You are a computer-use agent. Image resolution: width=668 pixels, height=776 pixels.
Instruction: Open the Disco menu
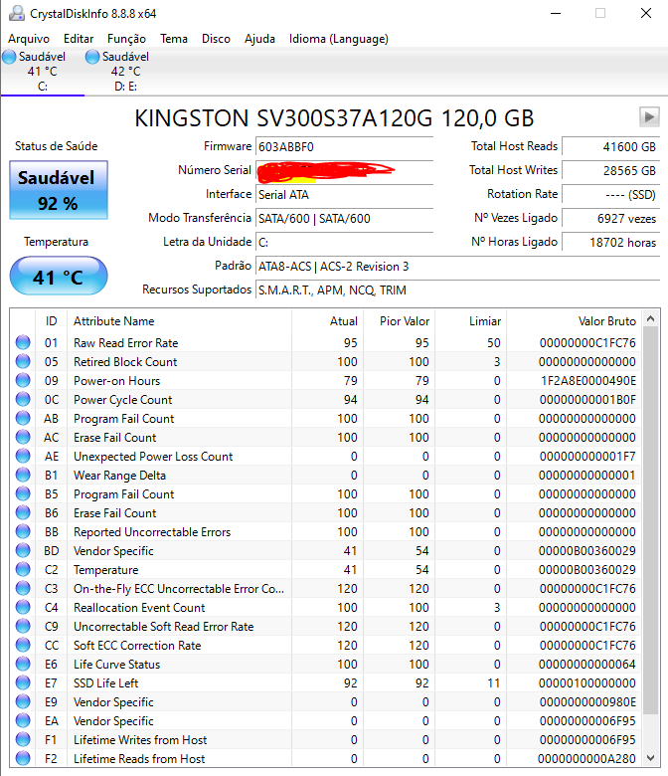point(216,39)
